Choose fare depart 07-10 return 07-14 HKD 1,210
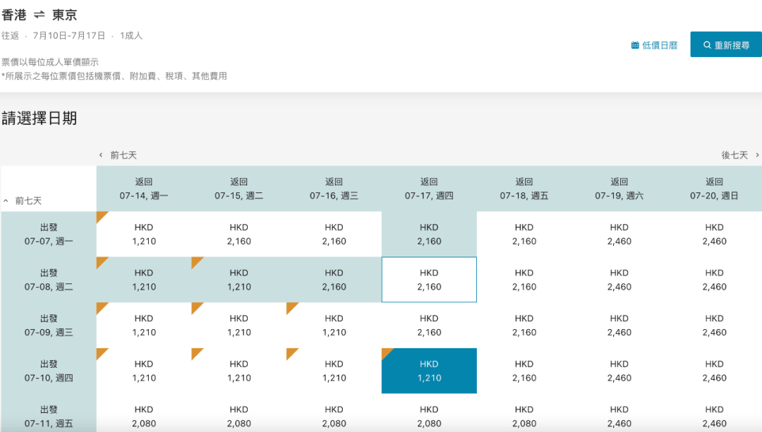The height and width of the screenshot is (432, 762). pos(144,371)
